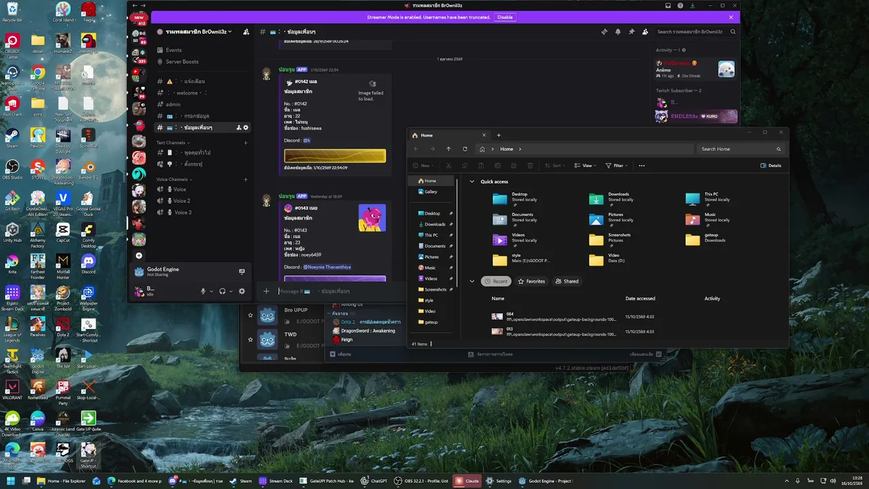Open Discord notification settings bell

click(618, 32)
